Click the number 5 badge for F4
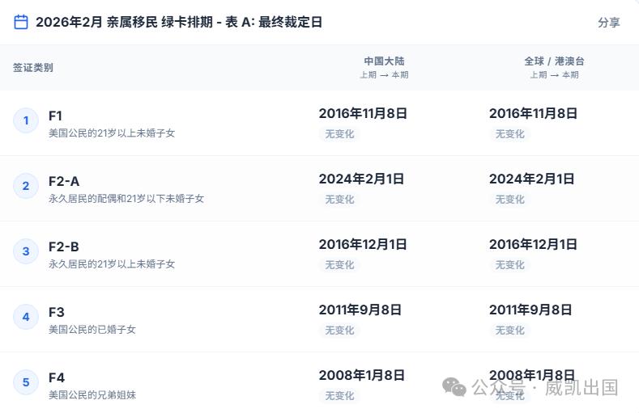The image size is (639, 413). 26,382
